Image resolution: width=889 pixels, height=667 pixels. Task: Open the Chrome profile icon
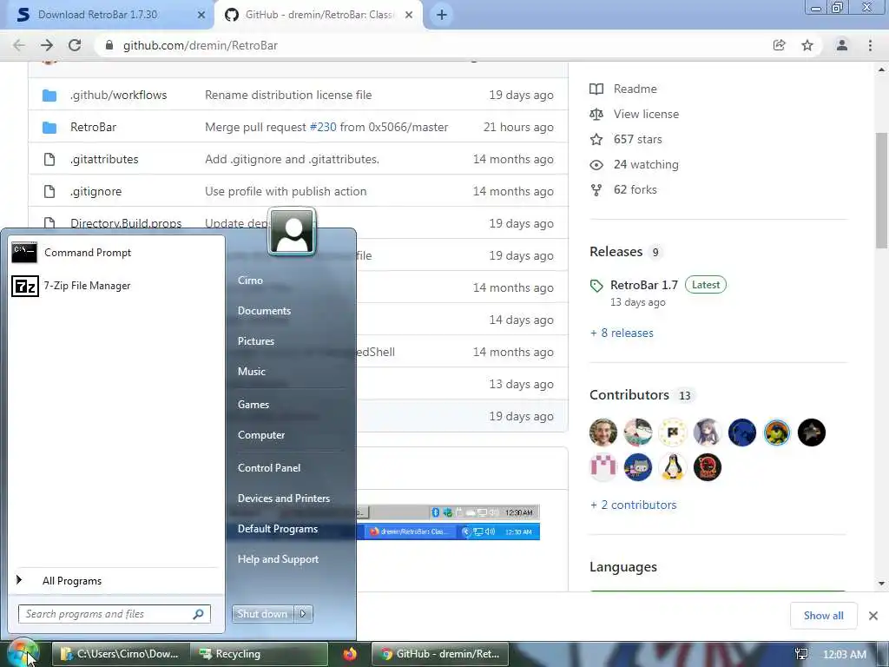coord(842,45)
